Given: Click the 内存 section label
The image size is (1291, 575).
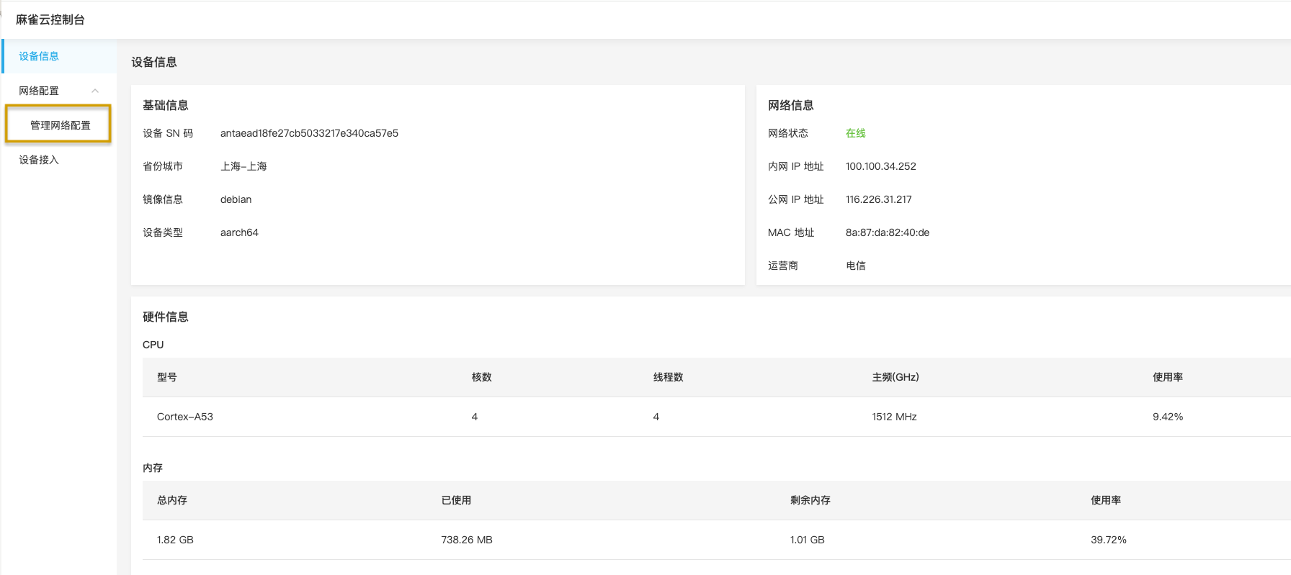Looking at the screenshot, I should coord(153,468).
